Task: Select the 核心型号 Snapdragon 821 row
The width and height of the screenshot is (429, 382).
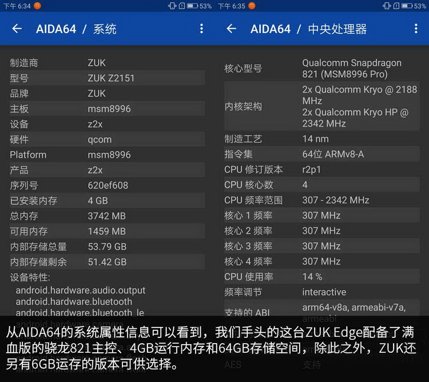Action: [x=321, y=68]
